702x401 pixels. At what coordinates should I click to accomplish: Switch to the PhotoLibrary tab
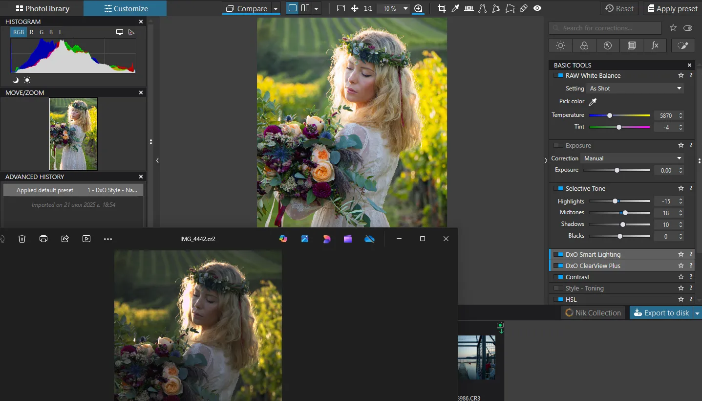click(x=42, y=8)
